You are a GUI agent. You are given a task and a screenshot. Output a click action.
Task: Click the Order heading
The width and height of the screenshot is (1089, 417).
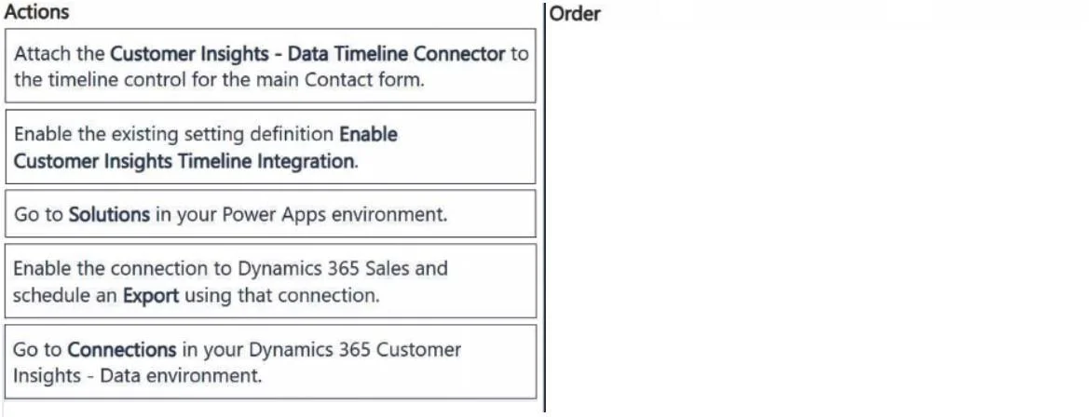tap(575, 13)
